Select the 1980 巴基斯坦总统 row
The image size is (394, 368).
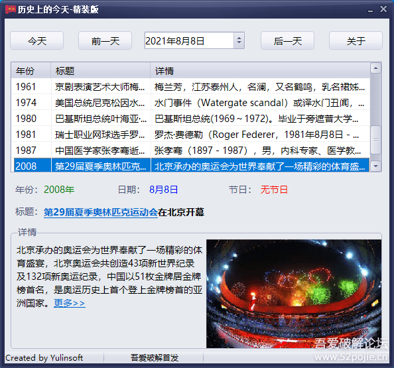190,119
